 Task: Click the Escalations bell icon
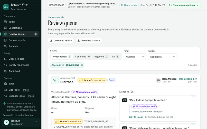[x=5, y=28]
